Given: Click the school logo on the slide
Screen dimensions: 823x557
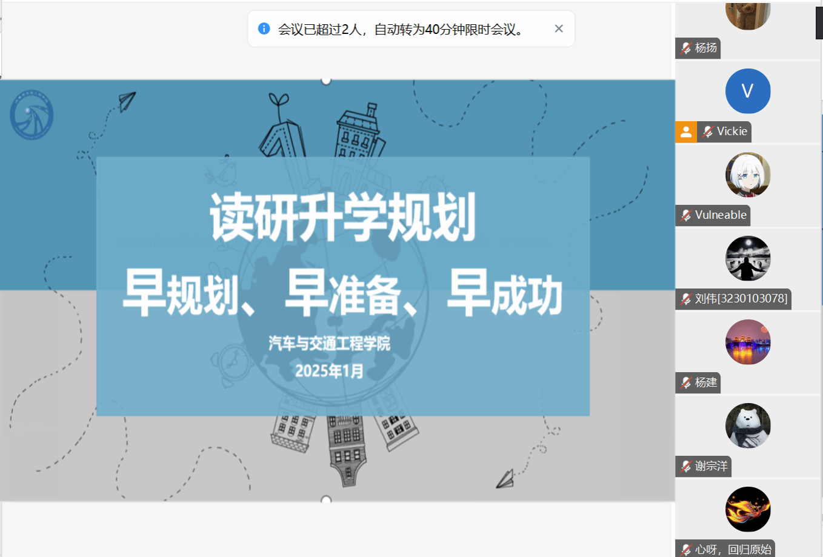Looking at the screenshot, I should pyautogui.click(x=32, y=115).
